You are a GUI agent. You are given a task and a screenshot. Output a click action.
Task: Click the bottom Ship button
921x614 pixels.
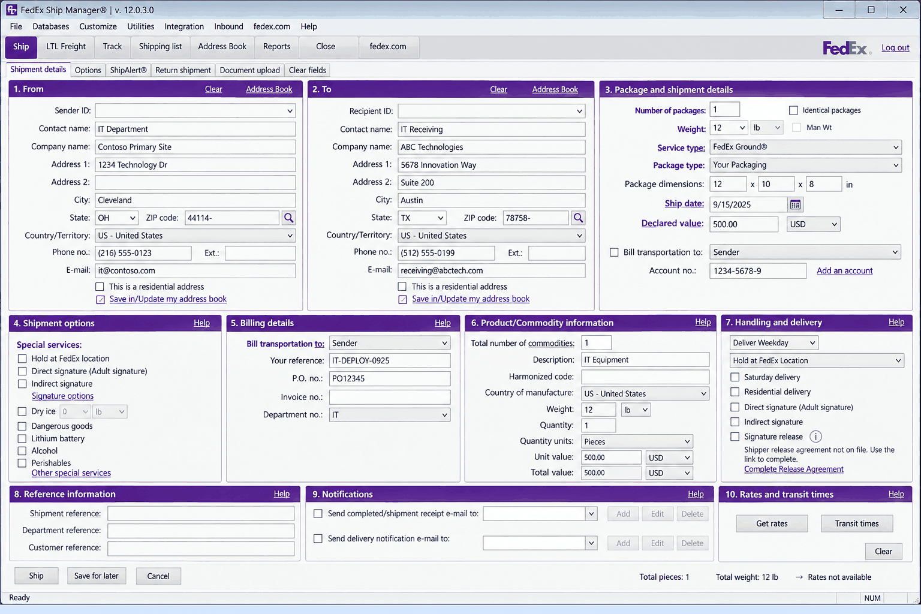coord(37,576)
